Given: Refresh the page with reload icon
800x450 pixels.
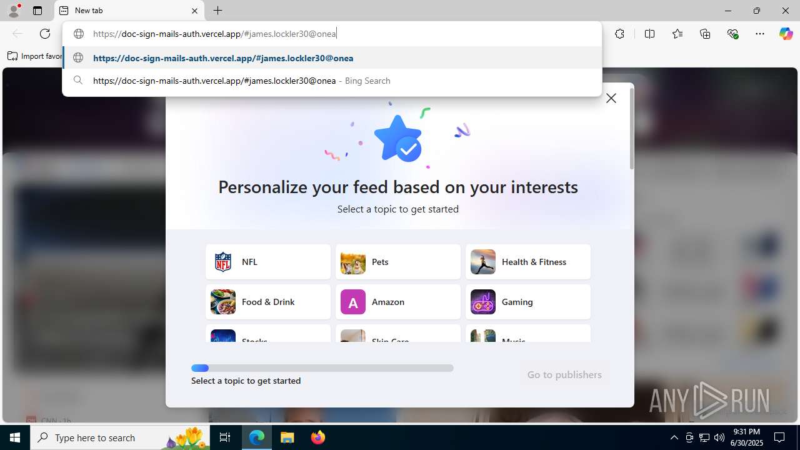Looking at the screenshot, I should click(45, 34).
